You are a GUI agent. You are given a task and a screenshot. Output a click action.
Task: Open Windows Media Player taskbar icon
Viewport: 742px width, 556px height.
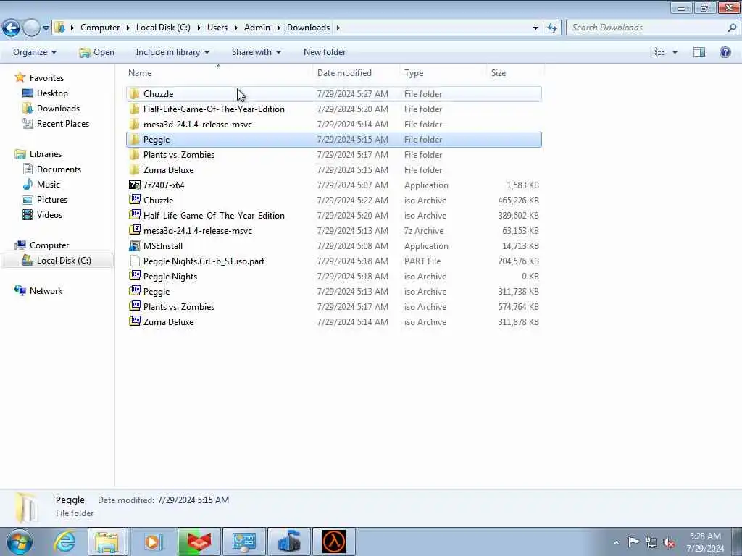[152, 542]
